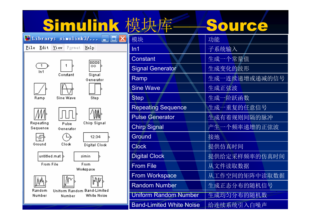
Task: Click the 'Sine Wave' table cell
Action: 167,88
